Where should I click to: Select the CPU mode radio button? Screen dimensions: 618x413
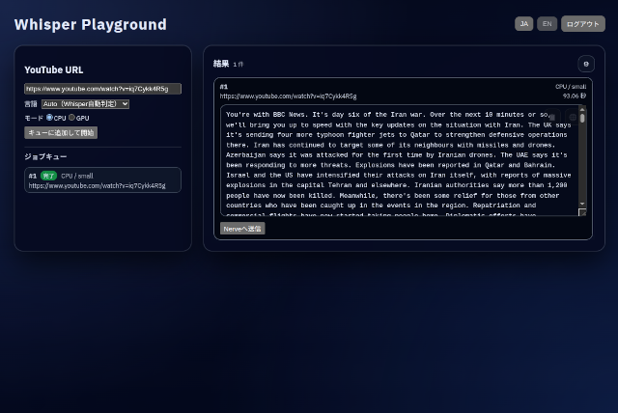(49, 118)
